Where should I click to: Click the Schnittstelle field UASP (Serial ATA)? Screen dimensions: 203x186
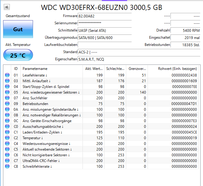tap(105, 30)
